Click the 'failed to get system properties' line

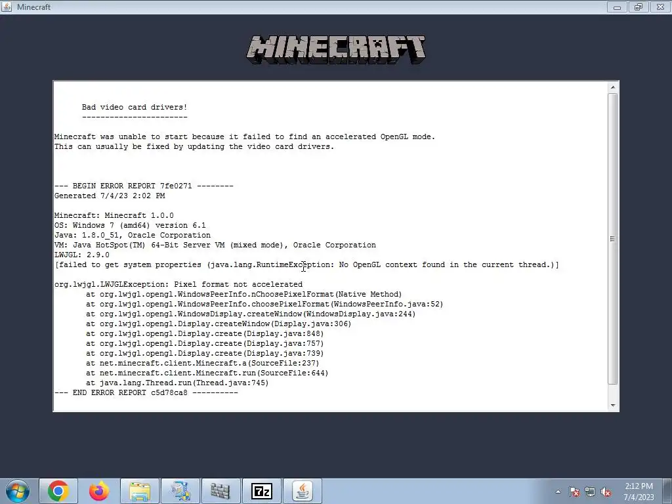pos(307,265)
